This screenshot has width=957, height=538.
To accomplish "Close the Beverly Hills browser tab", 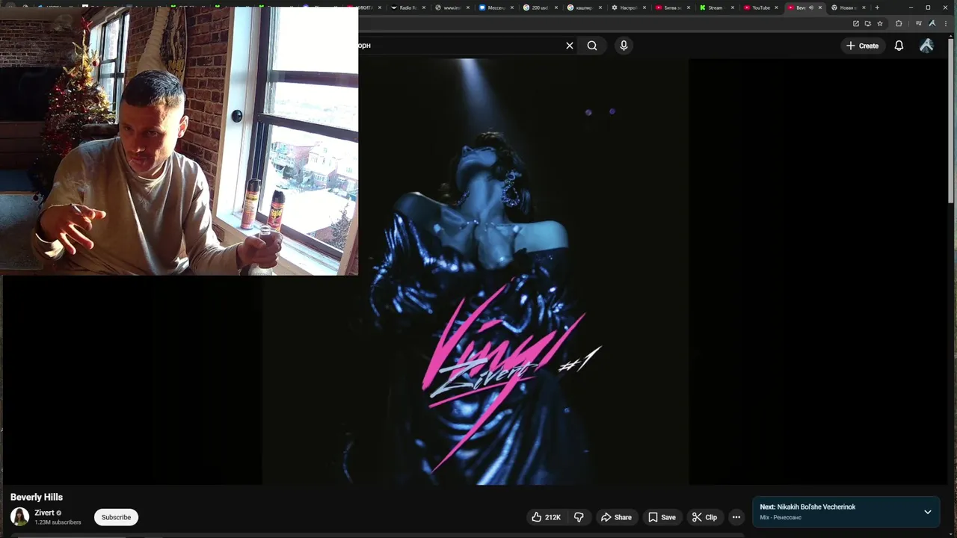I will [x=820, y=7].
